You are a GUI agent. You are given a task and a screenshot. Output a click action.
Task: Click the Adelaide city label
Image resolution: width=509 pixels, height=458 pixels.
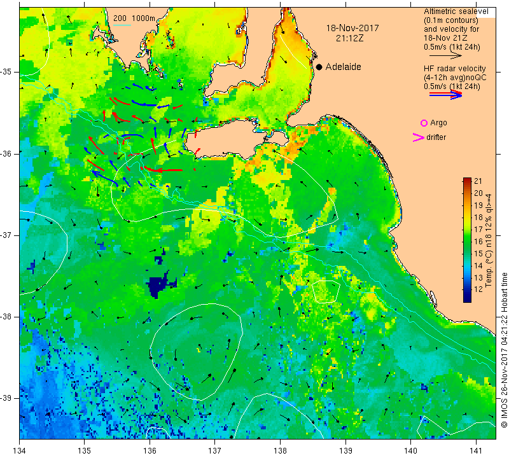[343, 67]
